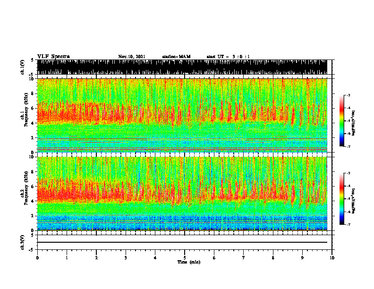The width and height of the screenshot is (374, 289).
Task: Click the "-7" label on ch.1 color bar
Action: click(348, 147)
